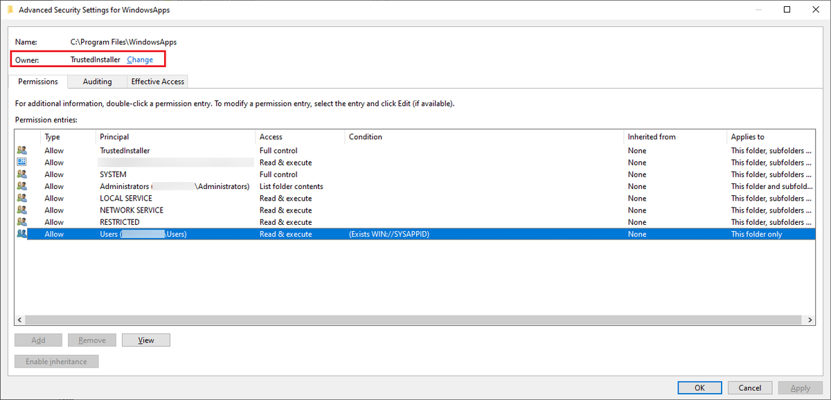The width and height of the screenshot is (831, 400).
Task: Sort by the Access column header
Action: (300, 137)
